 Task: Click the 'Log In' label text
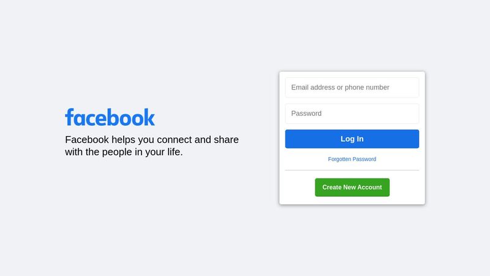tap(352, 139)
